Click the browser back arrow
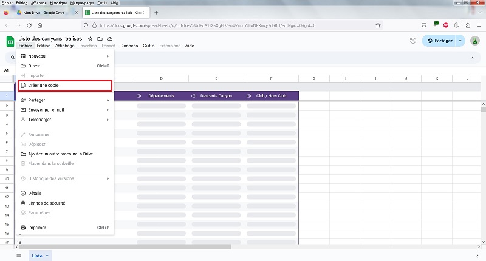 [7, 25]
